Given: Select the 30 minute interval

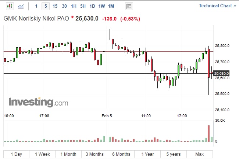Looking at the screenshot, I should click(x=64, y=6).
